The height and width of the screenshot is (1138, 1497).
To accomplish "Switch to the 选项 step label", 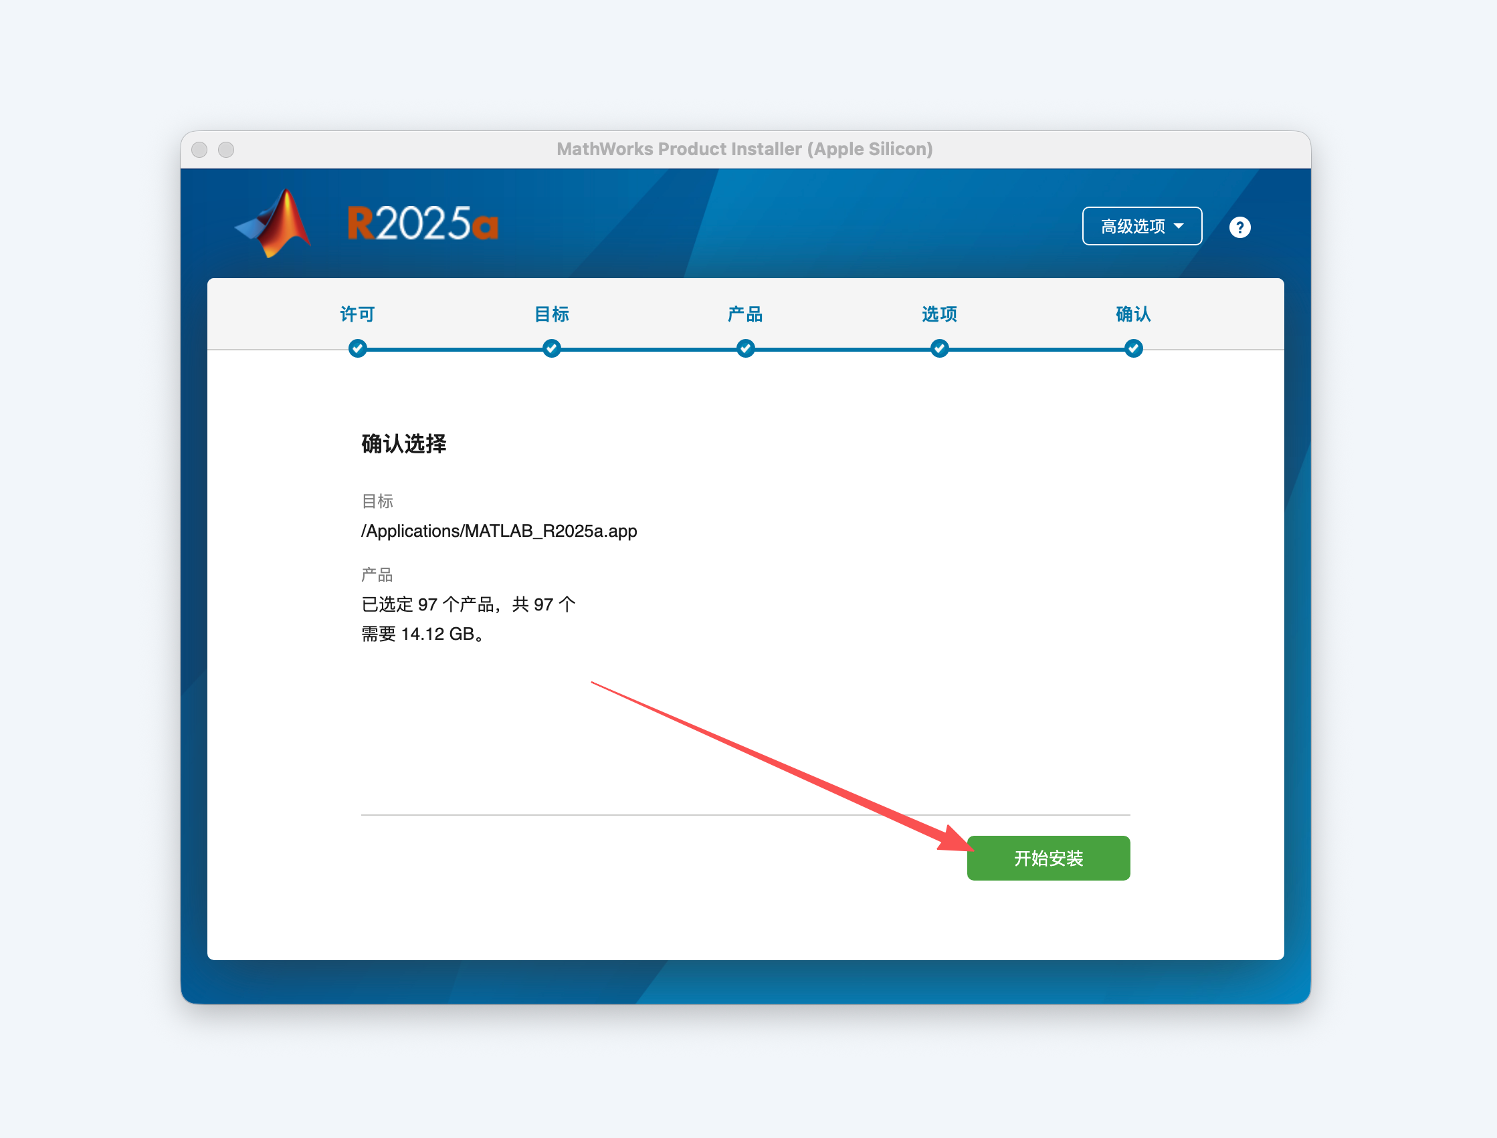I will coord(939,314).
